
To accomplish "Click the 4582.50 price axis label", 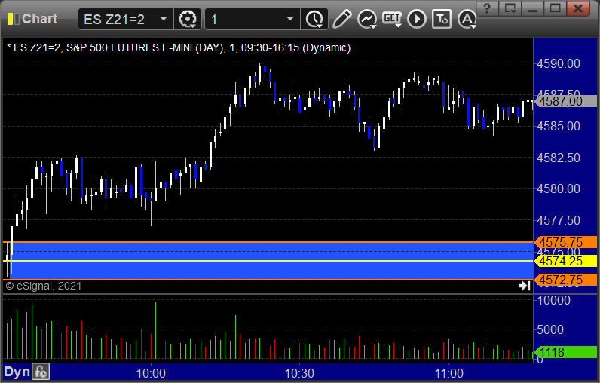I will (x=559, y=158).
